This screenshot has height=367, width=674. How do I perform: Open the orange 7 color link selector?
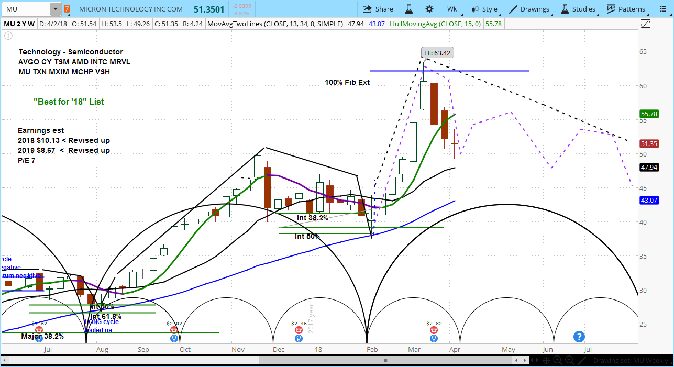point(67,9)
